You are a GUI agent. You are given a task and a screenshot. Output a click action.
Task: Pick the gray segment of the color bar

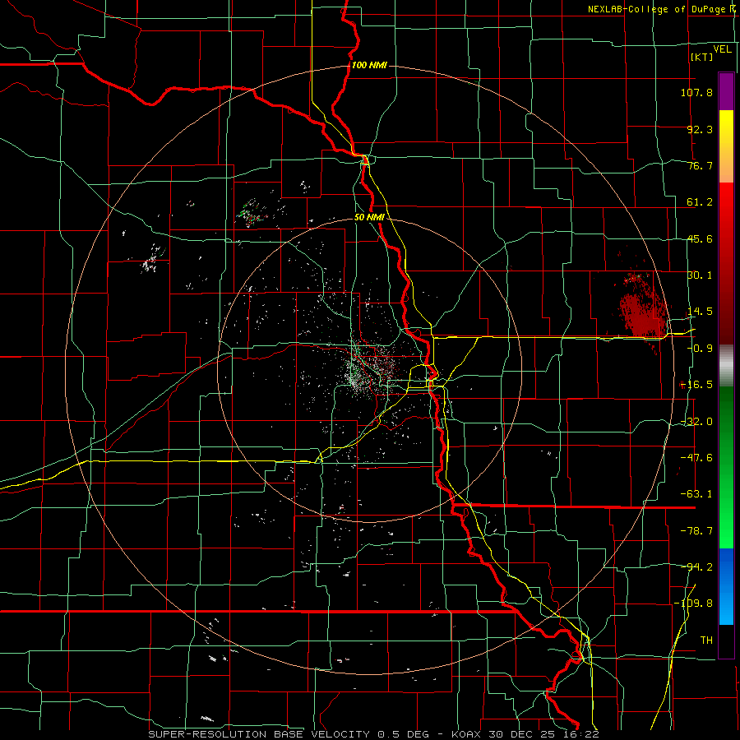tap(726, 365)
